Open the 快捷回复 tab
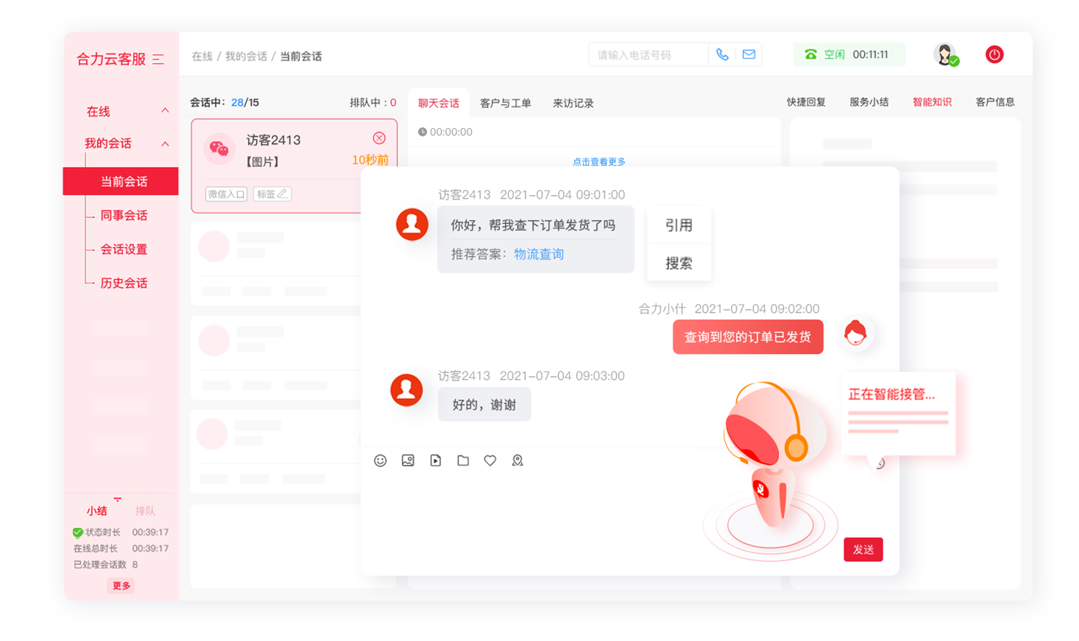The width and height of the screenshot is (1079, 641). click(x=806, y=102)
